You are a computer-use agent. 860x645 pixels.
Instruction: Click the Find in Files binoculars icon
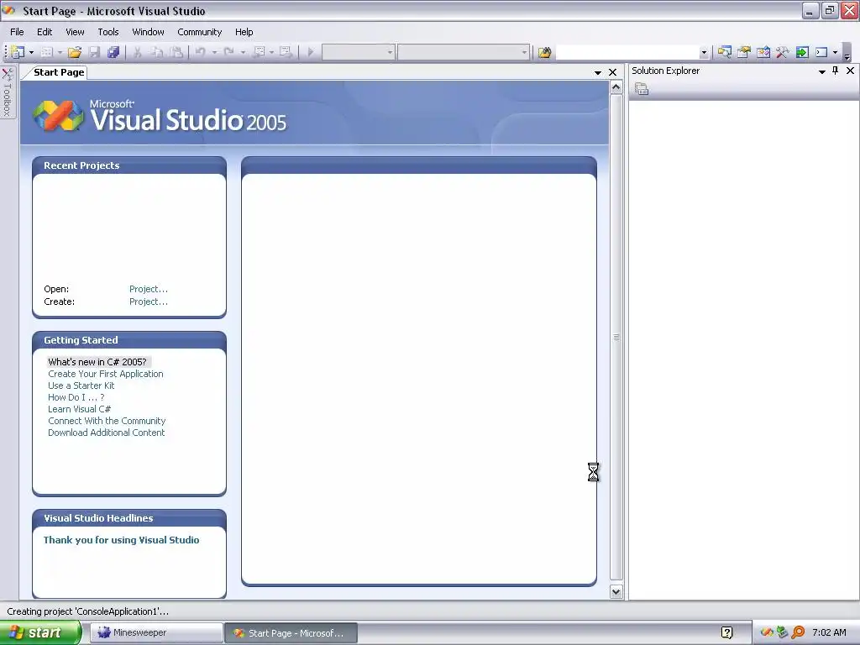point(544,52)
